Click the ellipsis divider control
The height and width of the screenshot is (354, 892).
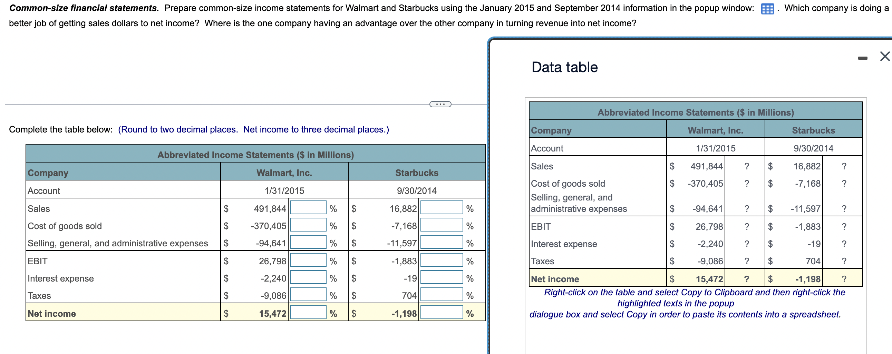pyautogui.click(x=440, y=104)
